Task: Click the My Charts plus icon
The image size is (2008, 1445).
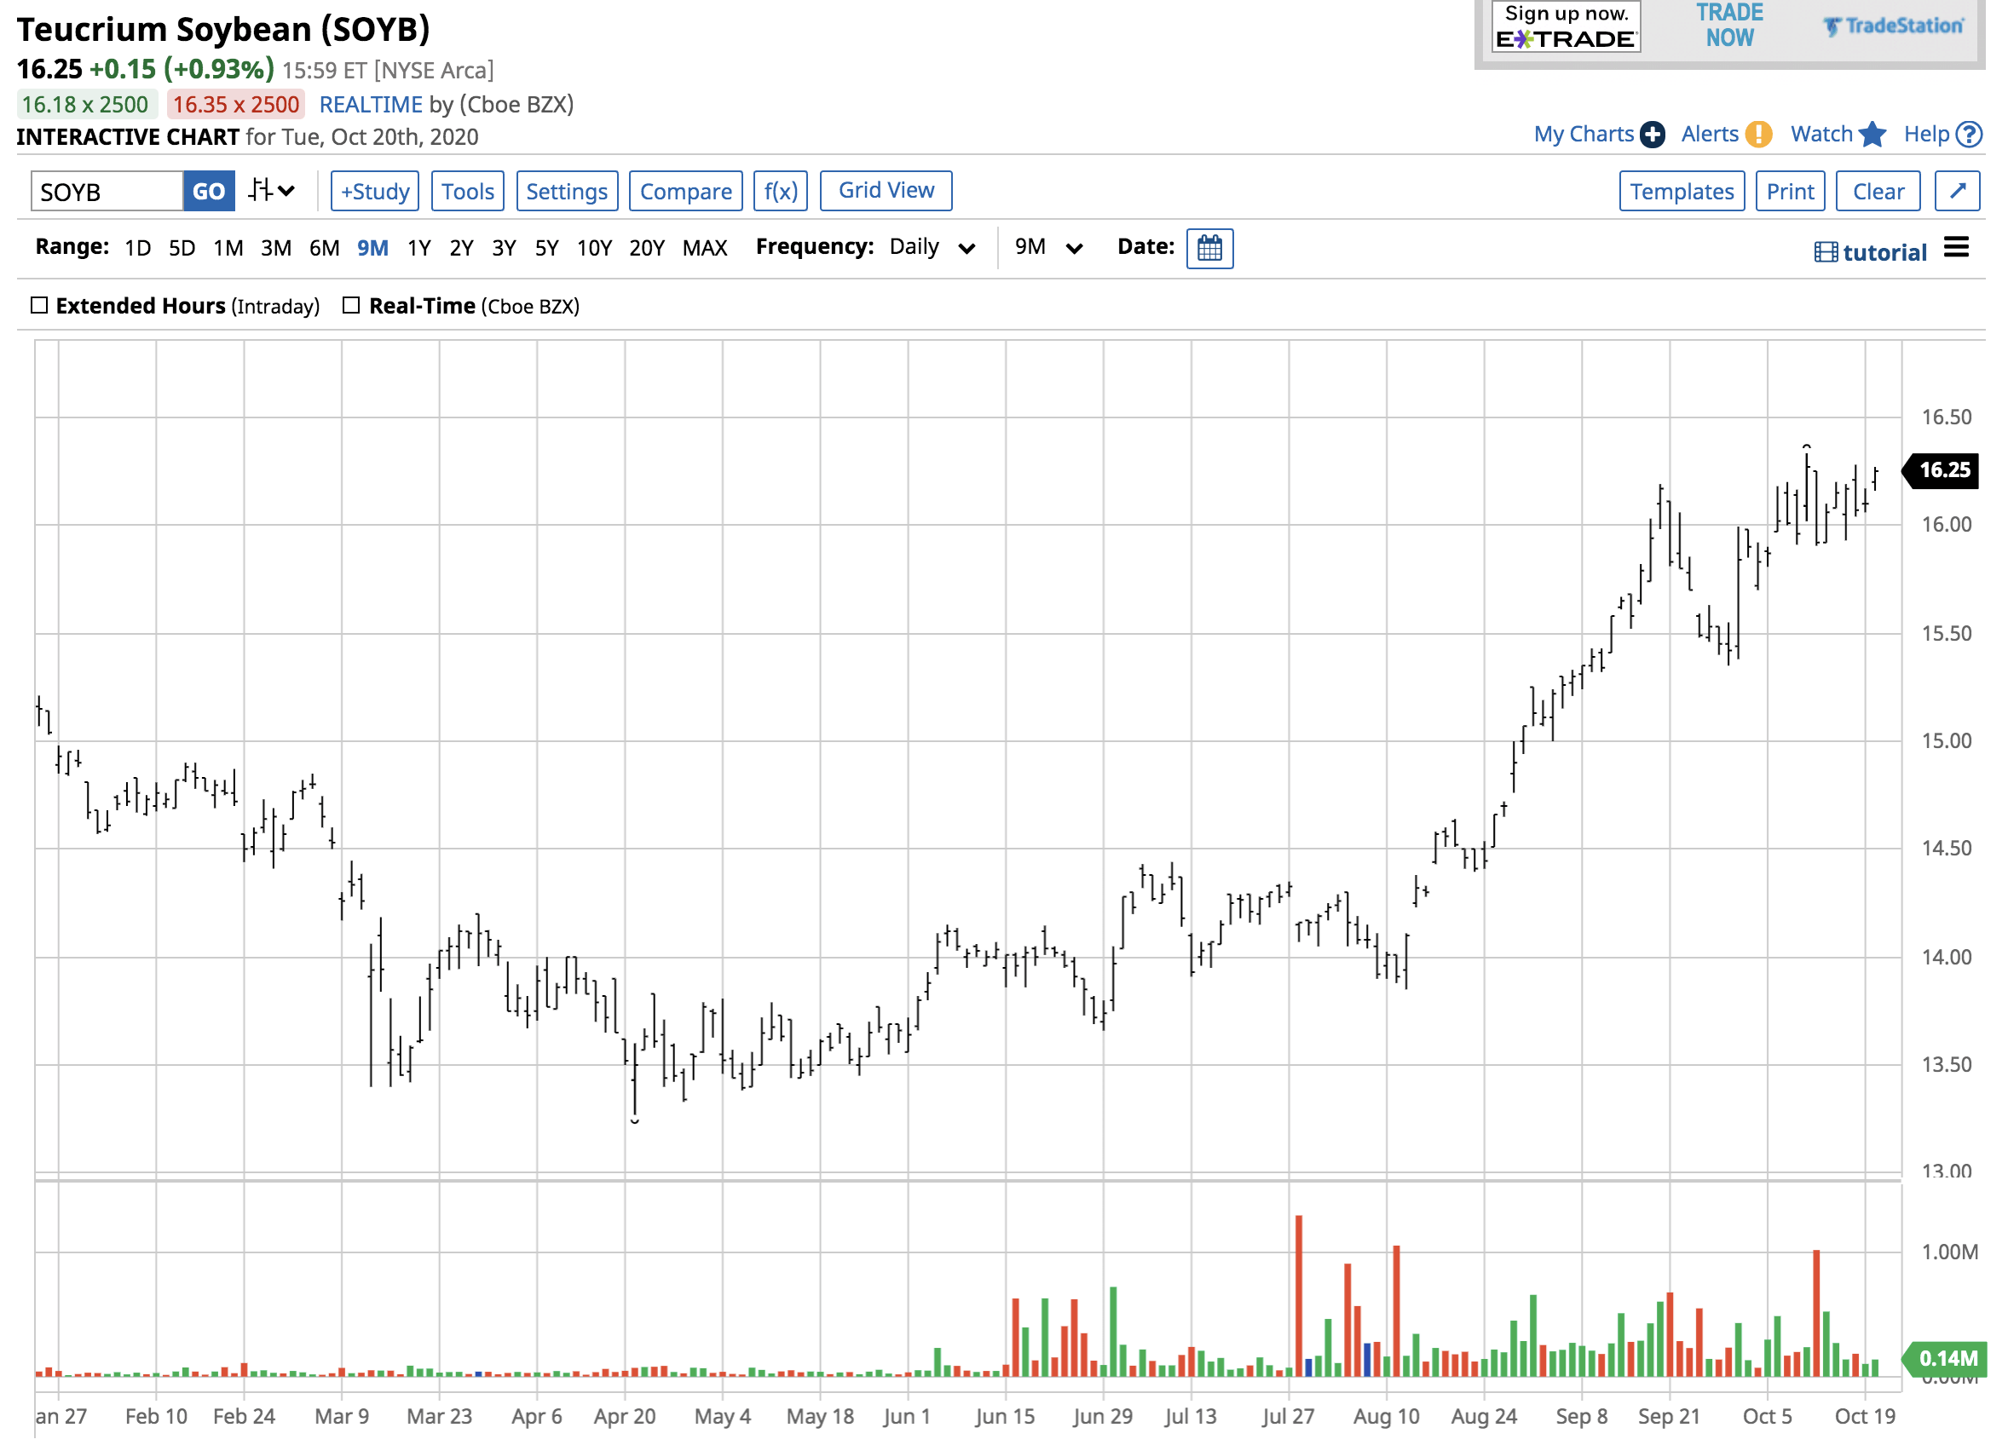Action: click(1652, 135)
